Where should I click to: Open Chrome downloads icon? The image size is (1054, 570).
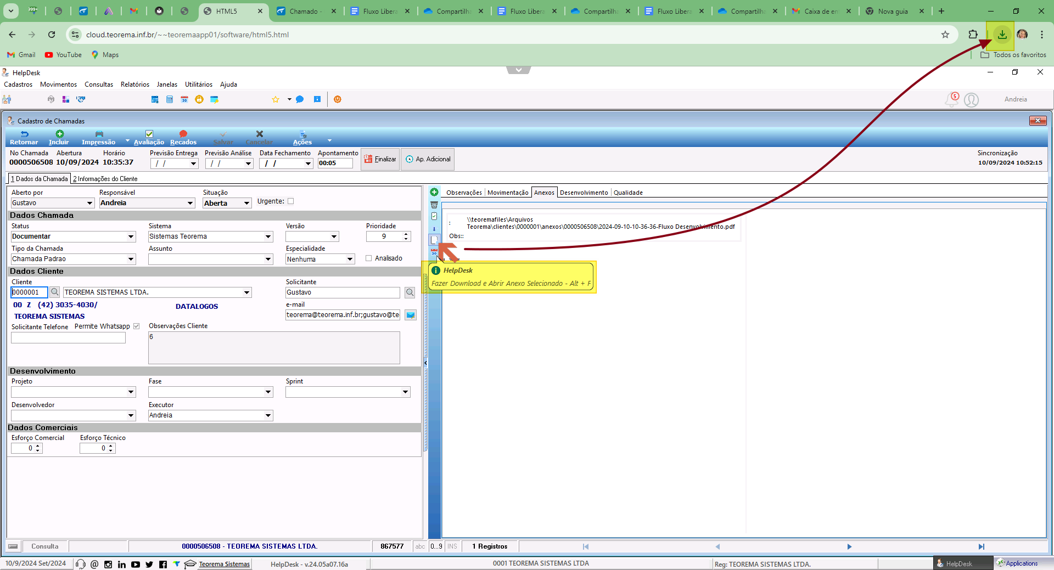click(1002, 35)
